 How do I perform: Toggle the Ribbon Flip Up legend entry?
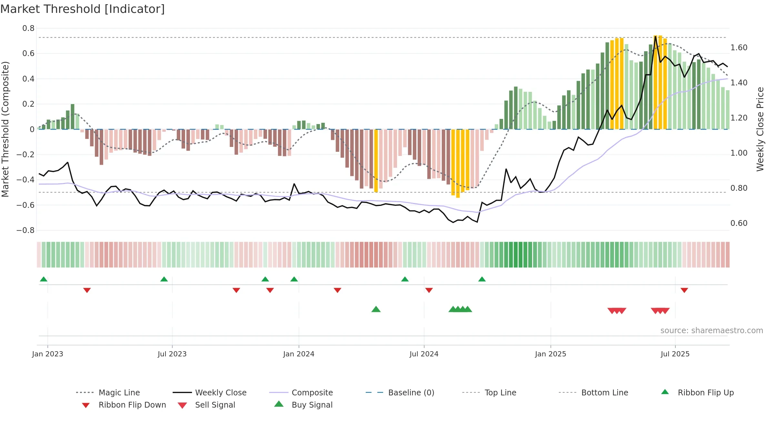click(697, 392)
